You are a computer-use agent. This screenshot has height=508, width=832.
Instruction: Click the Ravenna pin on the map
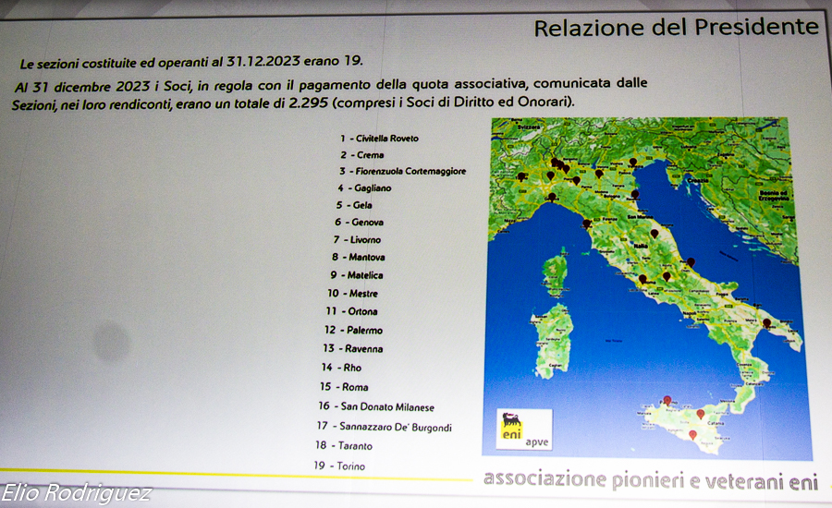coord(634,194)
